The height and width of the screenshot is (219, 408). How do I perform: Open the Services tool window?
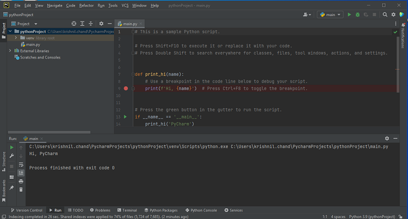click(233, 210)
